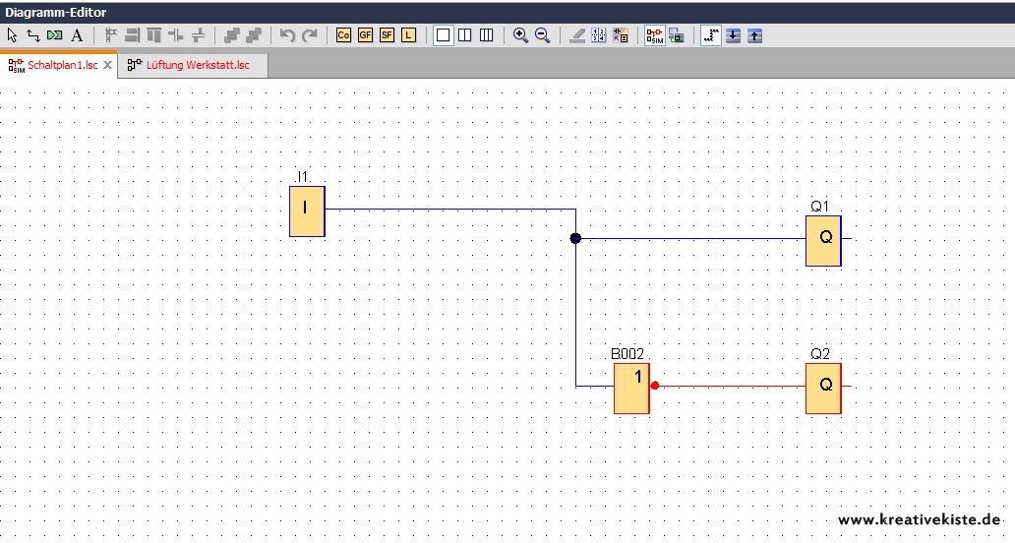1015x543 pixels.
Task: Download program to LOGO device
Action: (733, 35)
